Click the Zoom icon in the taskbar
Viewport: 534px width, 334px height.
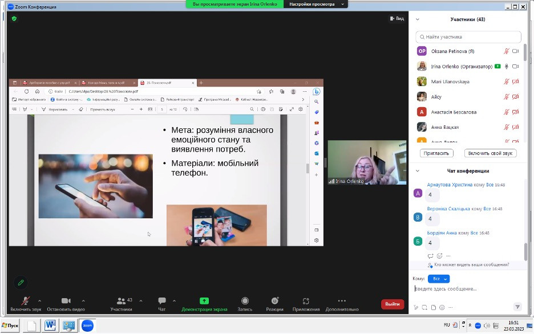click(x=87, y=325)
